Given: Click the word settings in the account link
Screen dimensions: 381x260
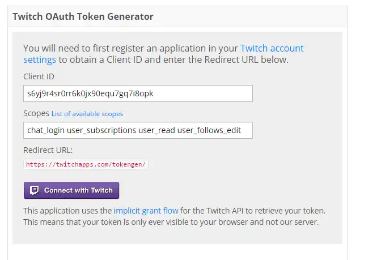Looking at the screenshot, I should coord(40,59).
